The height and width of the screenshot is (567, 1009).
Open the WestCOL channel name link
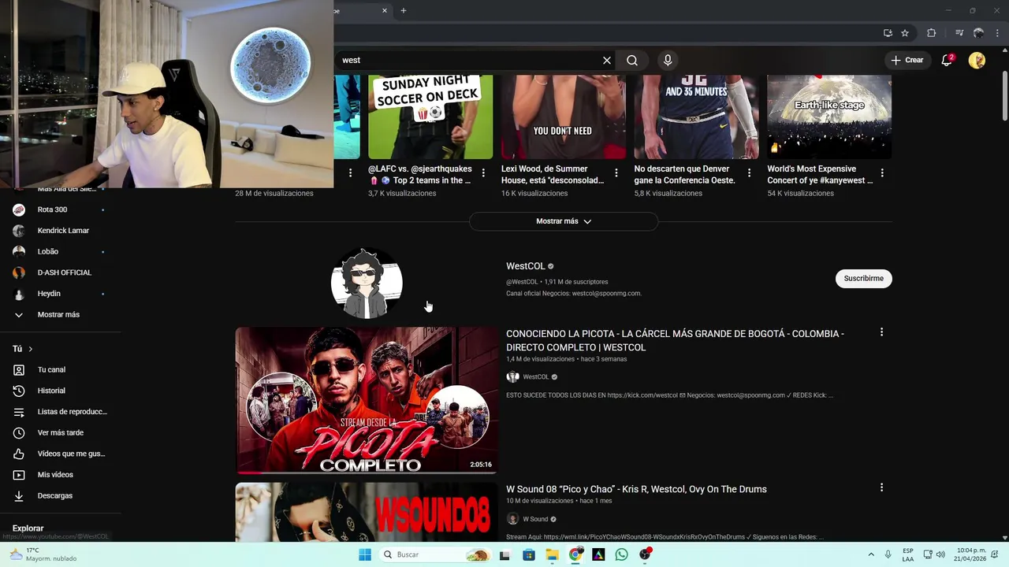click(x=525, y=266)
